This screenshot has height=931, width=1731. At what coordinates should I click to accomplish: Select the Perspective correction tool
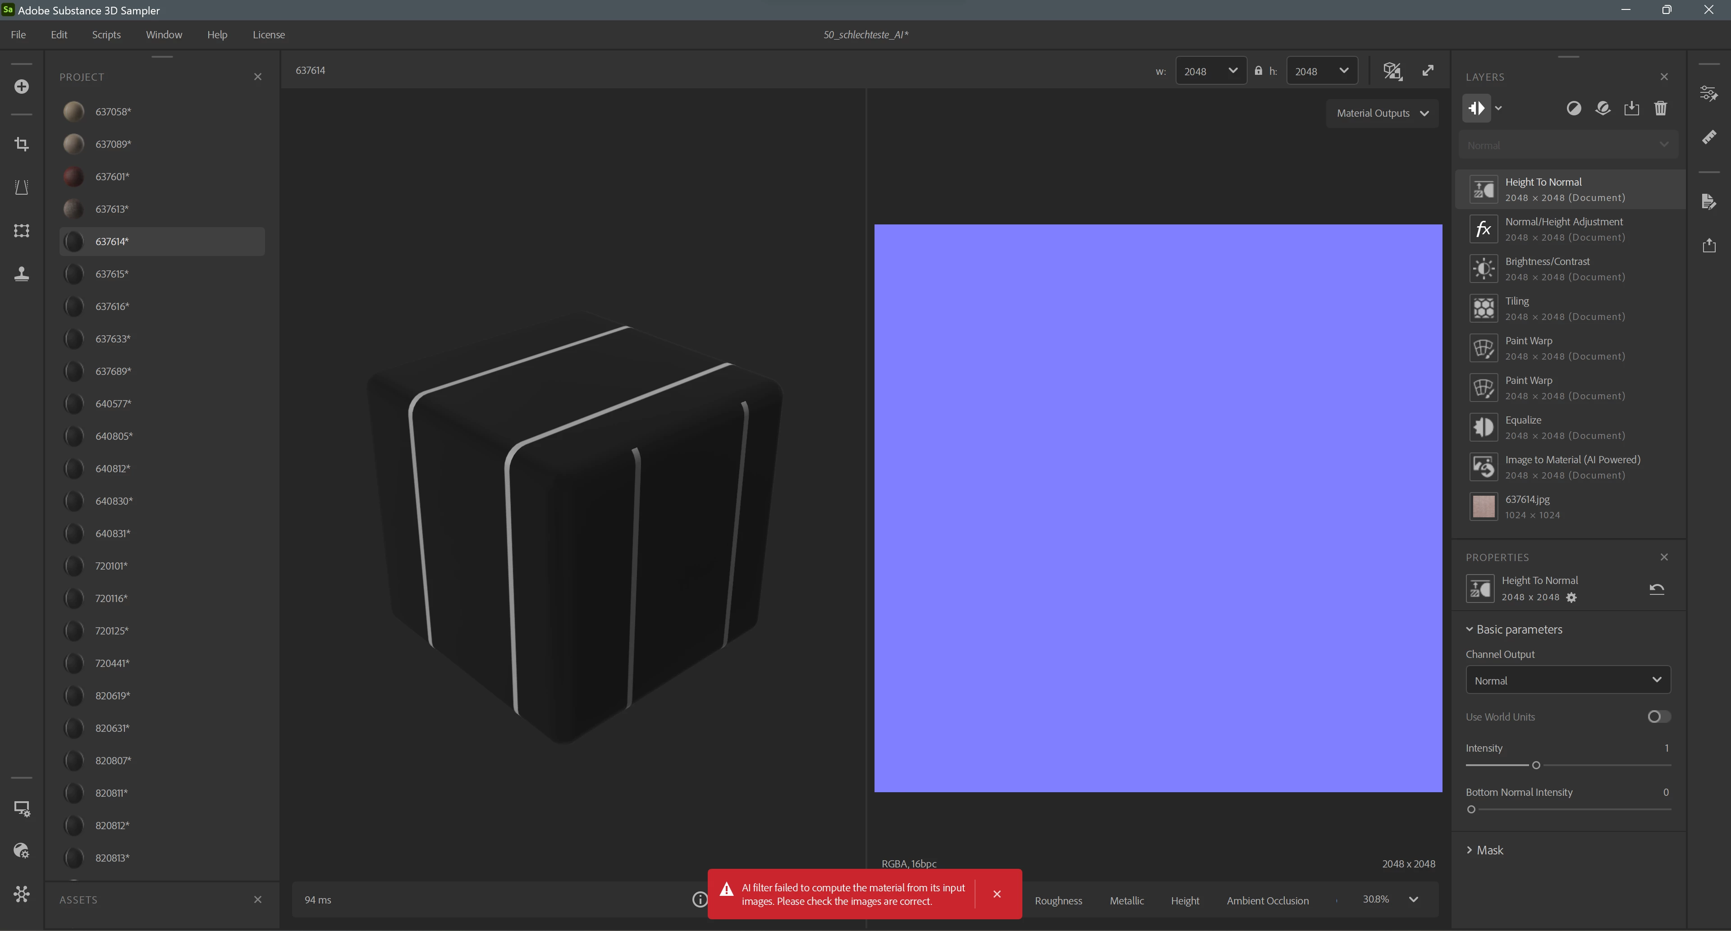22,187
